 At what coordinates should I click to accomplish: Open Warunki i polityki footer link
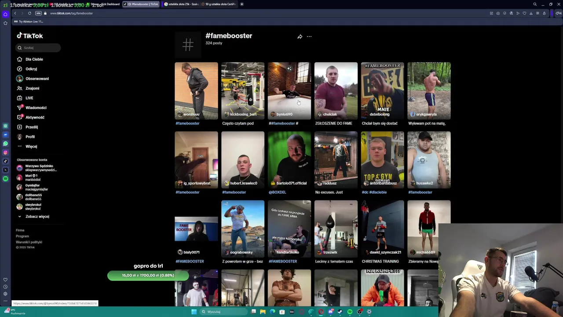point(29,242)
